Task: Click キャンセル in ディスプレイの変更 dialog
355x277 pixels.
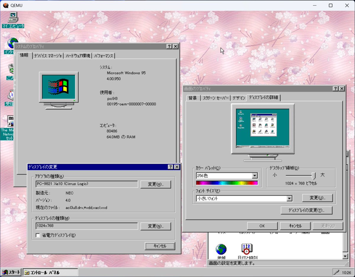Action: [160, 246]
